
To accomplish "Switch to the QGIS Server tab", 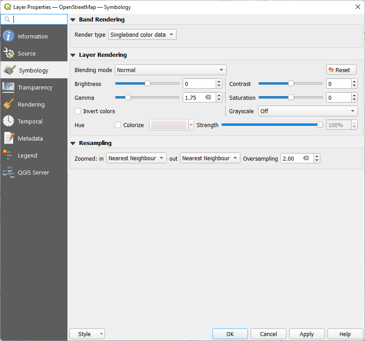I will (x=34, y=172).
